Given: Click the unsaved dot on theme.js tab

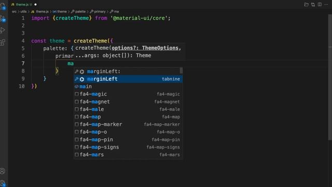Looking at the screenshot, I should [35, 5].
